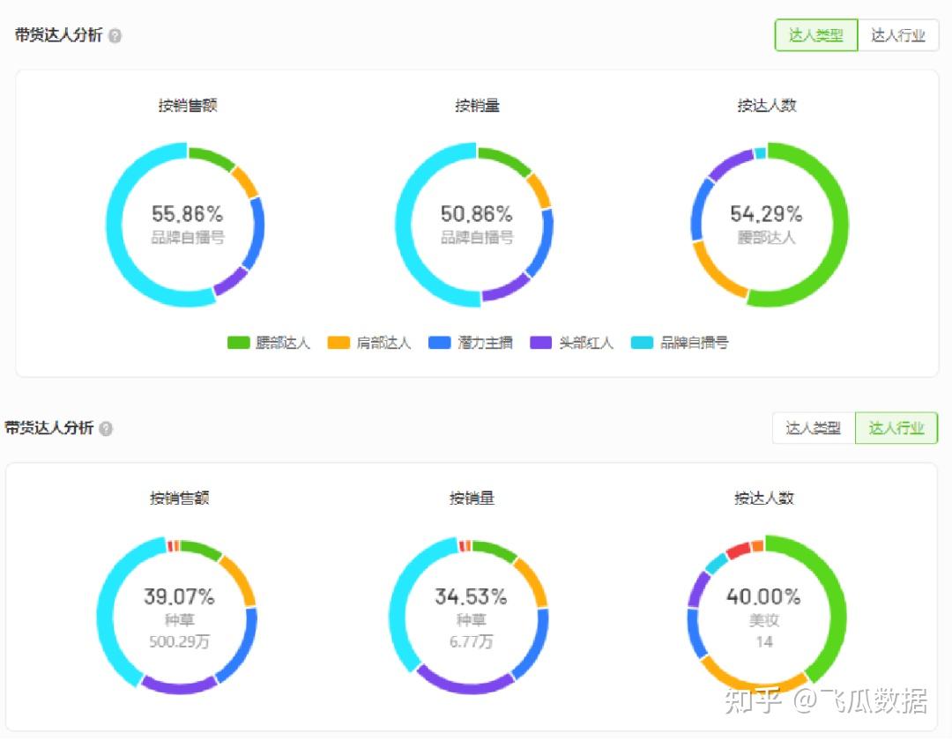Click the 54.29% center value
Screen dimensions: 952x740
coord(766,213)
